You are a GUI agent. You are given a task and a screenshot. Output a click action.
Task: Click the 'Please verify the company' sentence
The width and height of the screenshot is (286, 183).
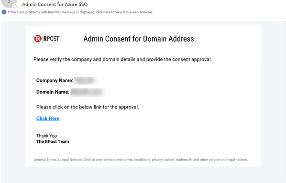(122, 59)
